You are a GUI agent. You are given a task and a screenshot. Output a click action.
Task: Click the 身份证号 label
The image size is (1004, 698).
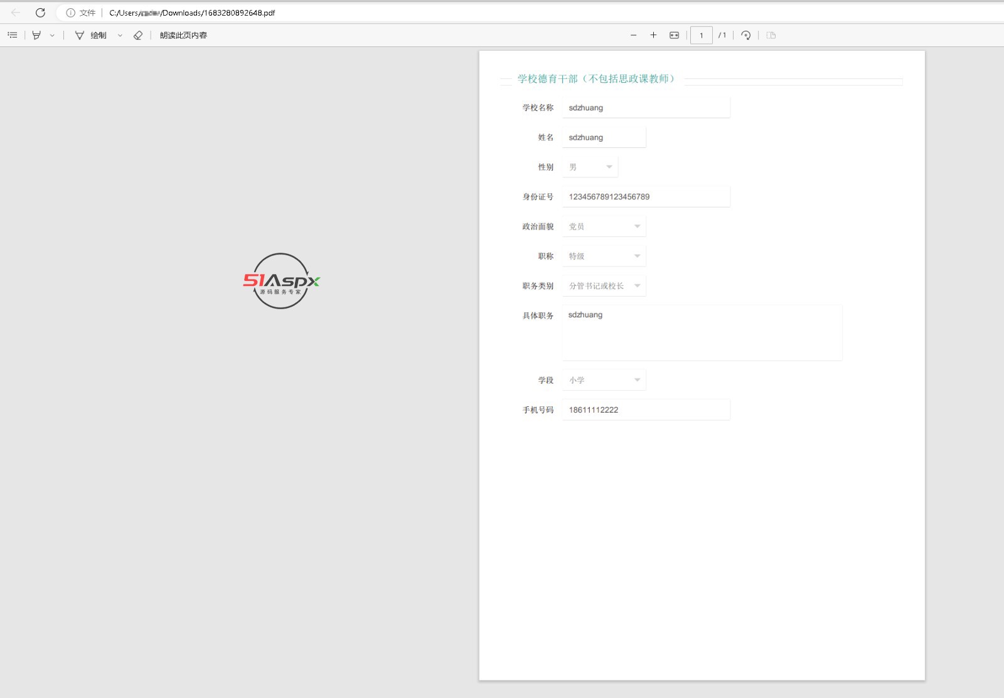tap(538, 197)
